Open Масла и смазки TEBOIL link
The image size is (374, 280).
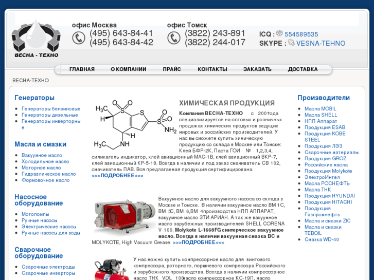pos(323,230)
